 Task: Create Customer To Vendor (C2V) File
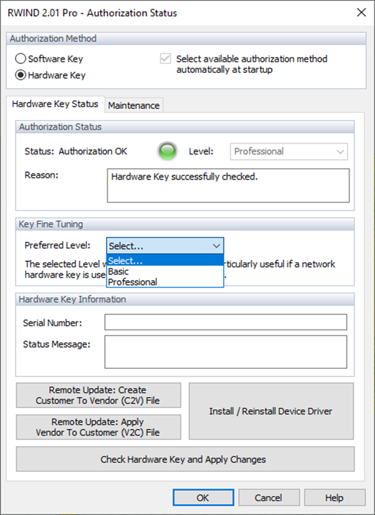[x=98, y=395]
